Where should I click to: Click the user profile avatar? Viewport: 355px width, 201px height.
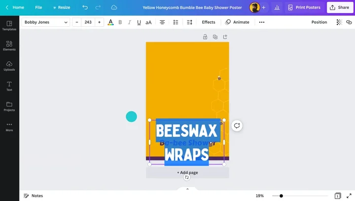pos(255,8)
